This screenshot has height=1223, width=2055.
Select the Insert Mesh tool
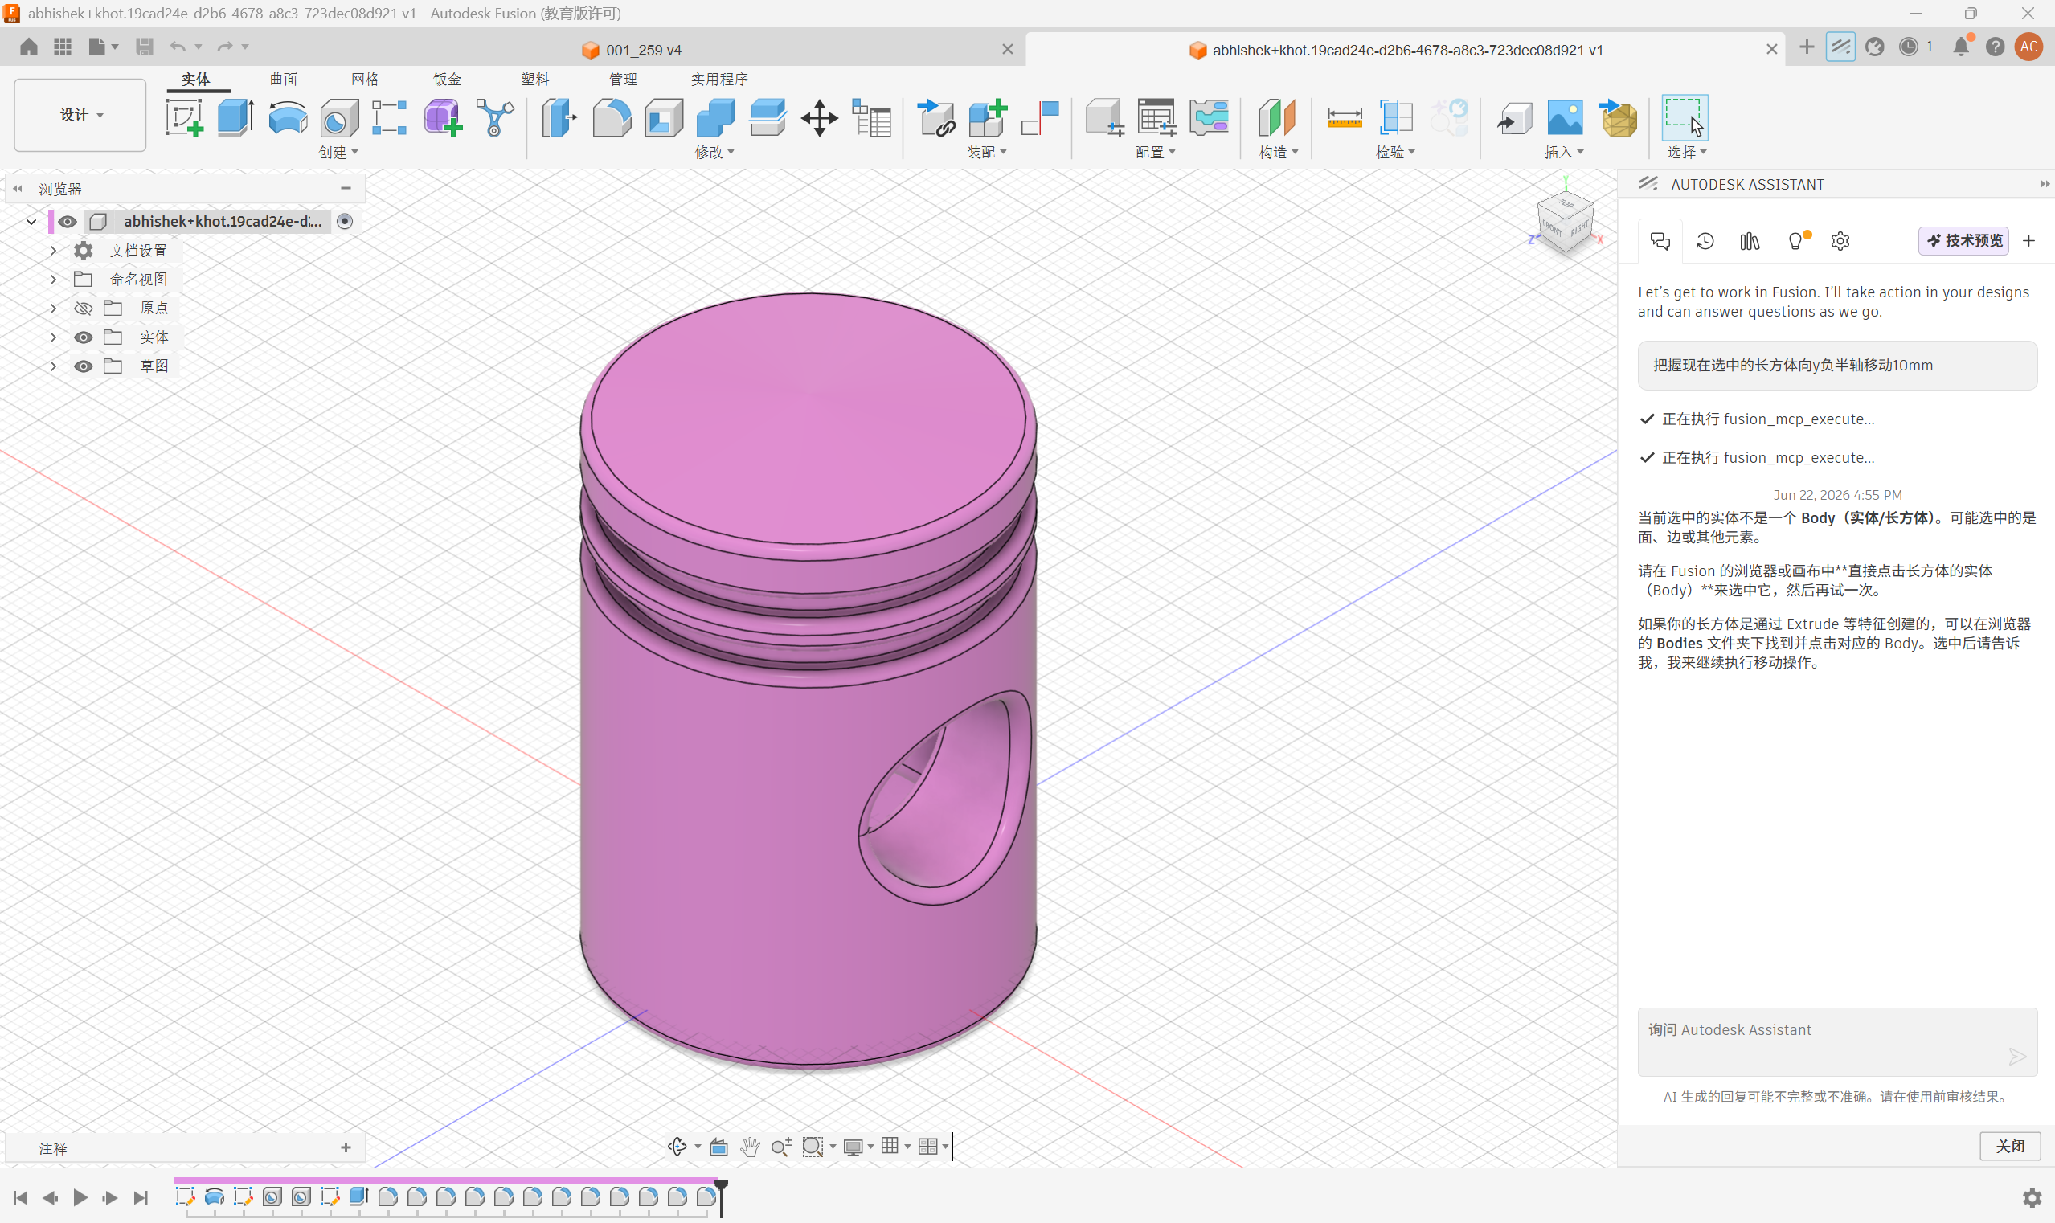(1617, 118)
